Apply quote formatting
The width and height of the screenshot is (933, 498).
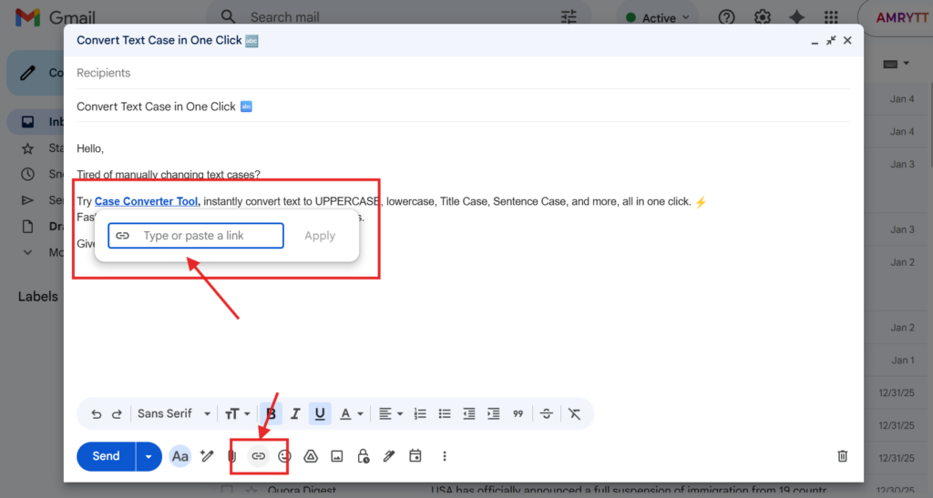[x=518, y=413]
